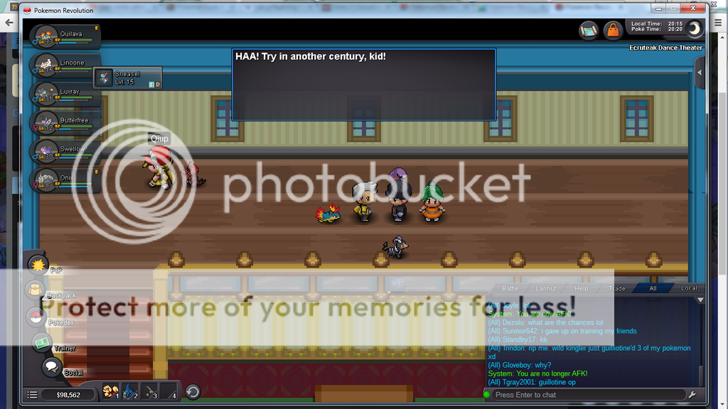Image resolution: width=728 pixels, height=409 pixels.
Task: Open the Pokedex icon
Action: coord(36,317)
